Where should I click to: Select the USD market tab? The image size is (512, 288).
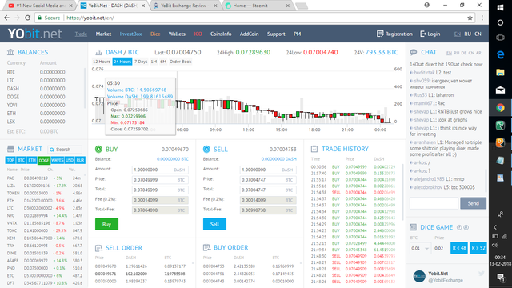(70, 160)
